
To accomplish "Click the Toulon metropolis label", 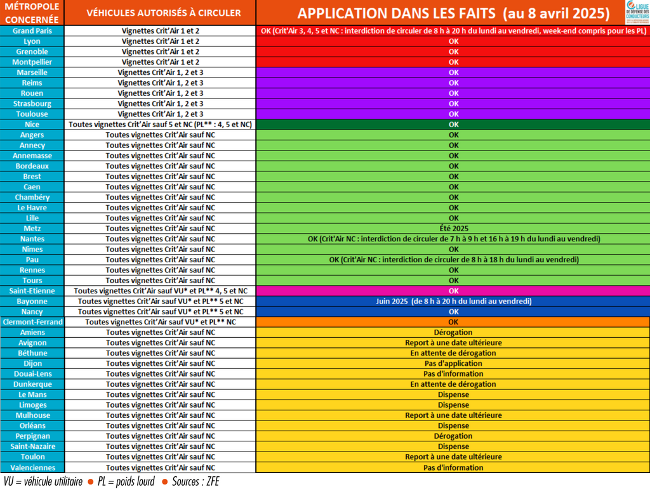I will (x=32, y=457).
